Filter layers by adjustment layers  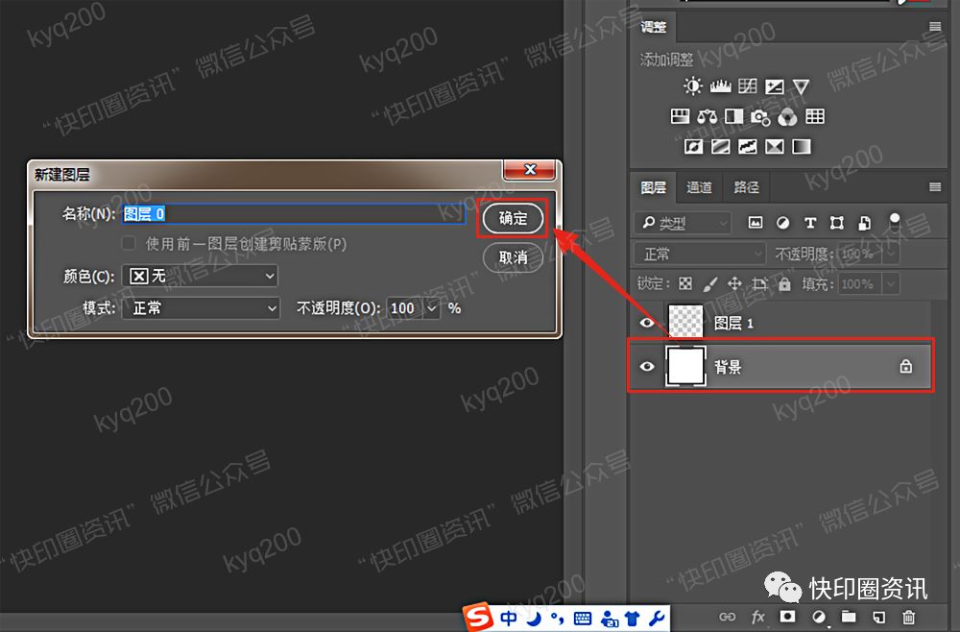(x=782, y=223)
